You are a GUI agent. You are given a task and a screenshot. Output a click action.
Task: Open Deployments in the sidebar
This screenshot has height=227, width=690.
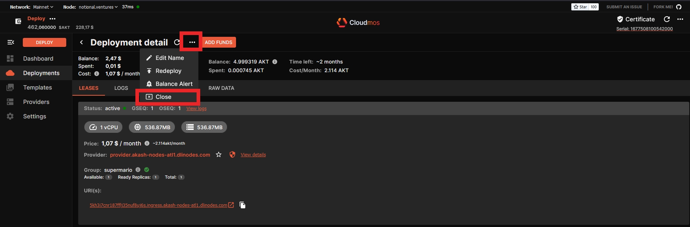pos(36,73)
